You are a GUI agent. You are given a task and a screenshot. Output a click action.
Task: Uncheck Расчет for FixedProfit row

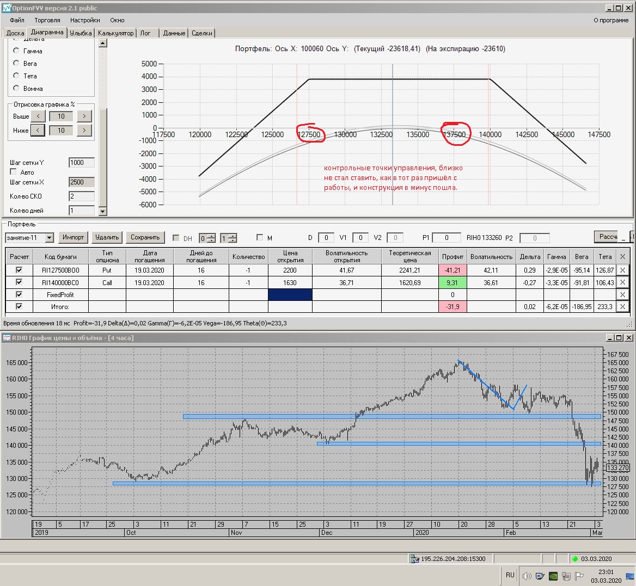tap(19, 294)
